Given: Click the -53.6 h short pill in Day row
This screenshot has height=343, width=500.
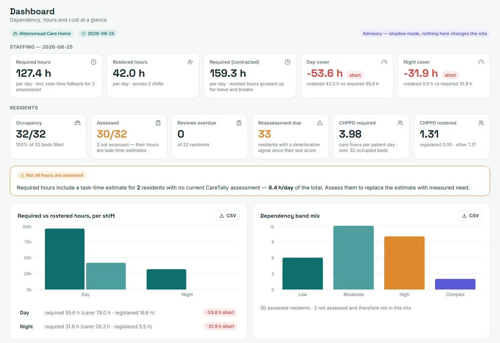Looking at the screenshot, I should (x=220, y=312).
